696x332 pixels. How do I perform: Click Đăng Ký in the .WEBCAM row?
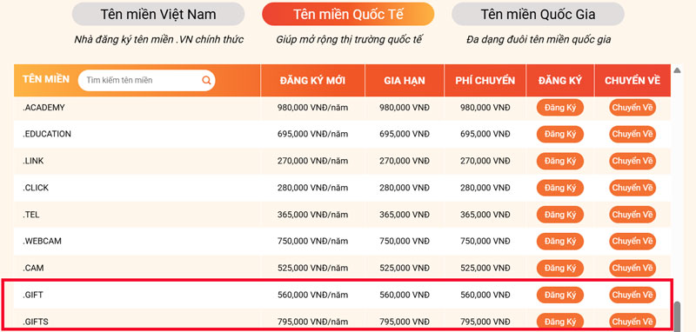click(560, 242)
